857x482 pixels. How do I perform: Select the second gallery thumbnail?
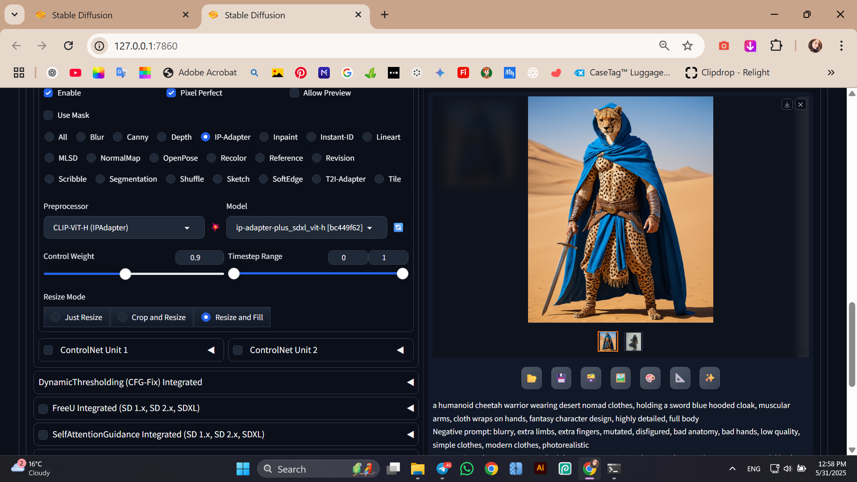pos(633,342)
